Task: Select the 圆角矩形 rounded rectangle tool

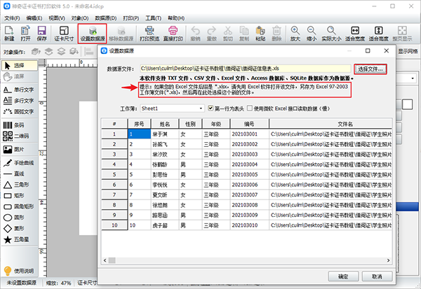Action: click(x=20, y=206)
